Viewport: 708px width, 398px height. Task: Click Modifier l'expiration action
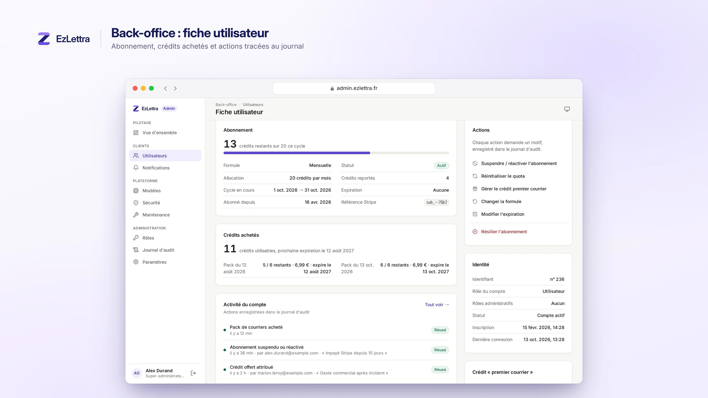(x=518, y=214)
